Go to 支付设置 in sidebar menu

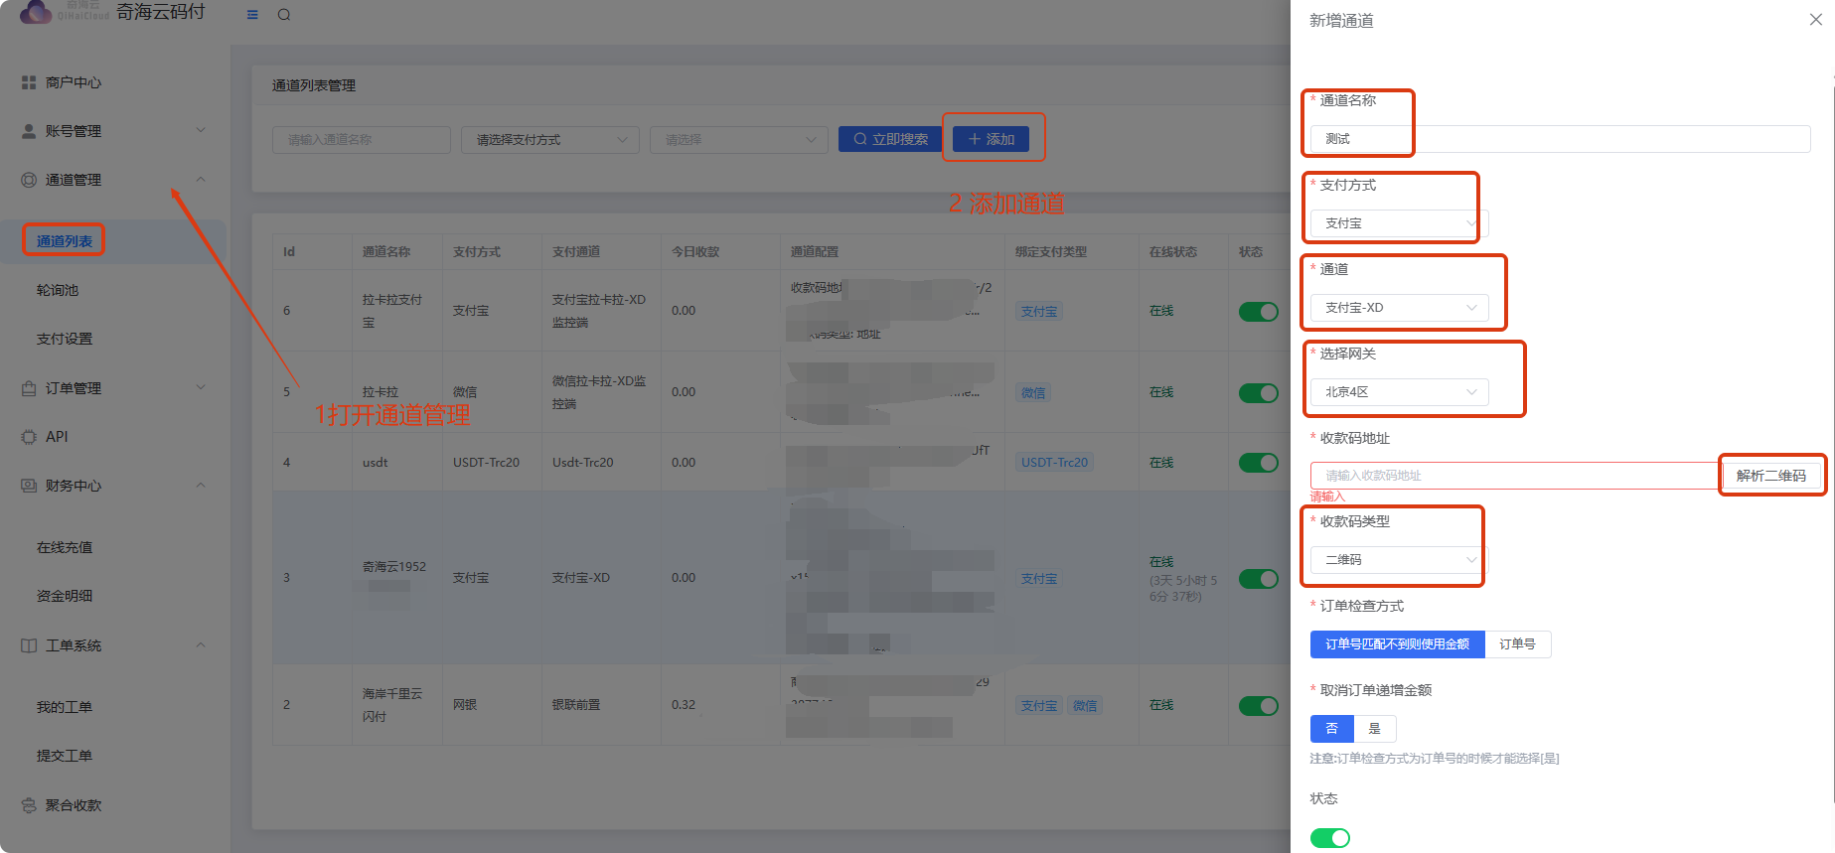click(65, 339)
